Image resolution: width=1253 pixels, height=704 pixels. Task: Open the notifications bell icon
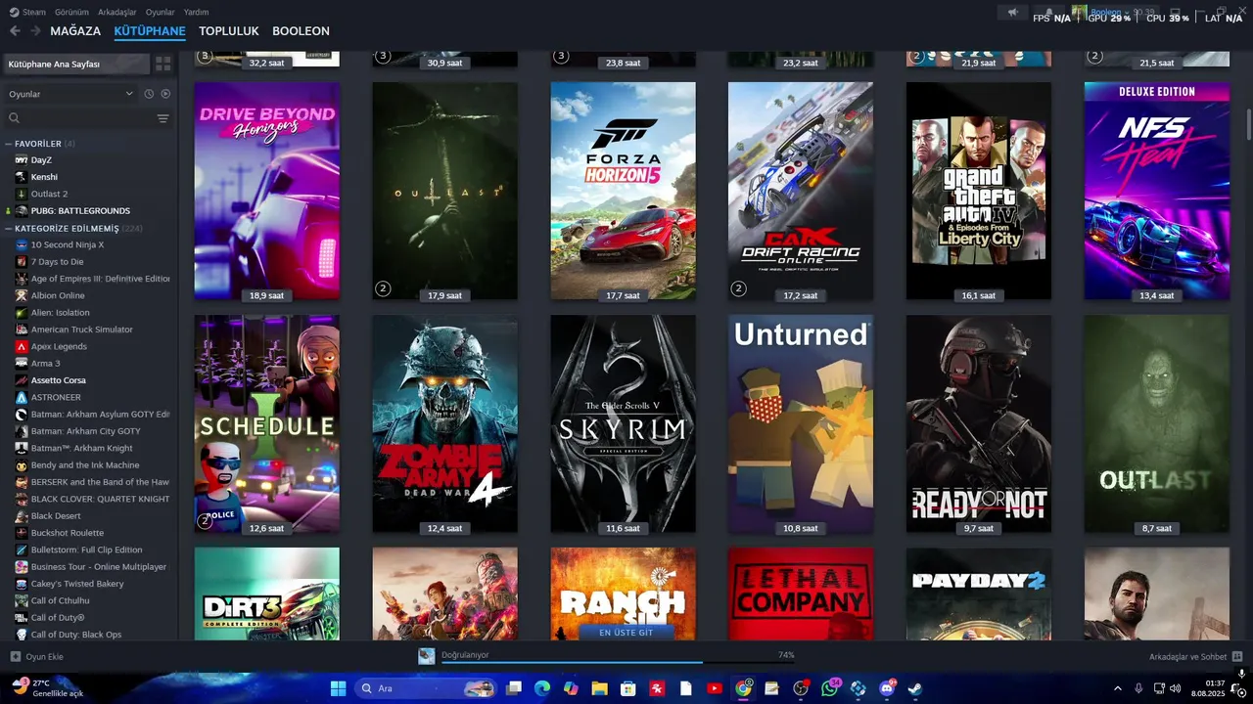click(1048, 13)
